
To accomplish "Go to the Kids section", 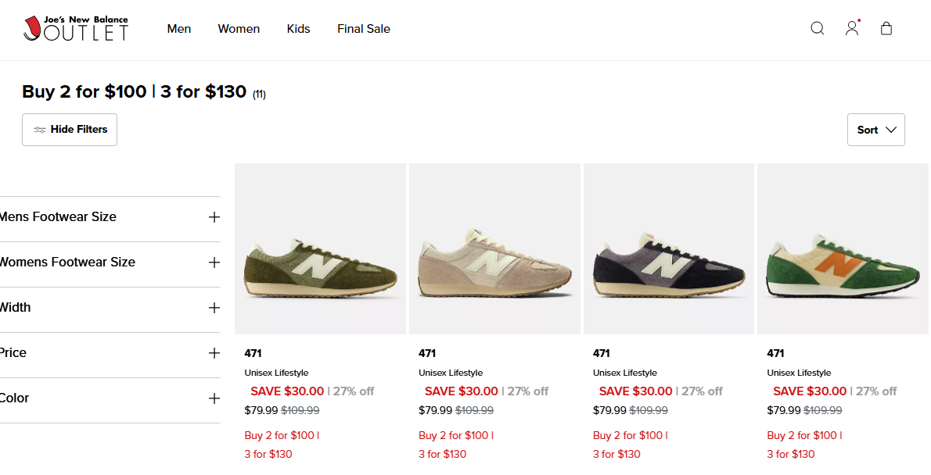I will (x=298, y=29).
